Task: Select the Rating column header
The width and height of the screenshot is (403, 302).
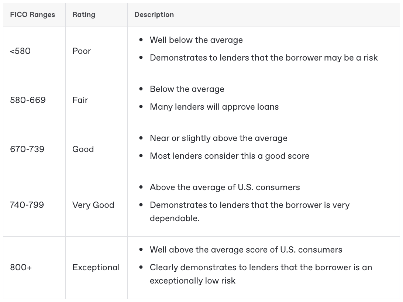Action: click(x=84, y=15)
